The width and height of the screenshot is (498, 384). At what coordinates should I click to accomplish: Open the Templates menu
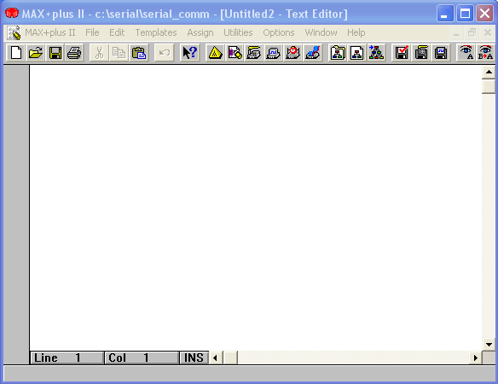[x=156, y=32]
